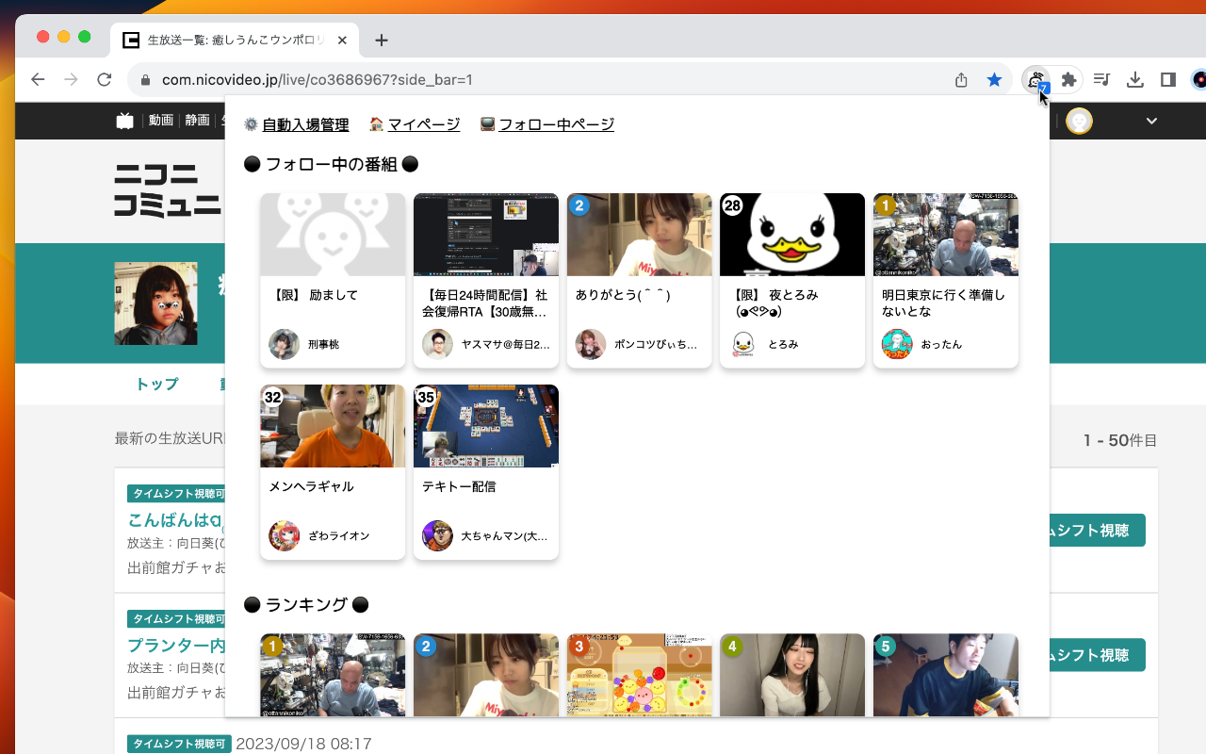The height and width of the screenshot is (754, 1206).
Task: Click the extension icon showing badge 7
Action: click(1035, 80)
